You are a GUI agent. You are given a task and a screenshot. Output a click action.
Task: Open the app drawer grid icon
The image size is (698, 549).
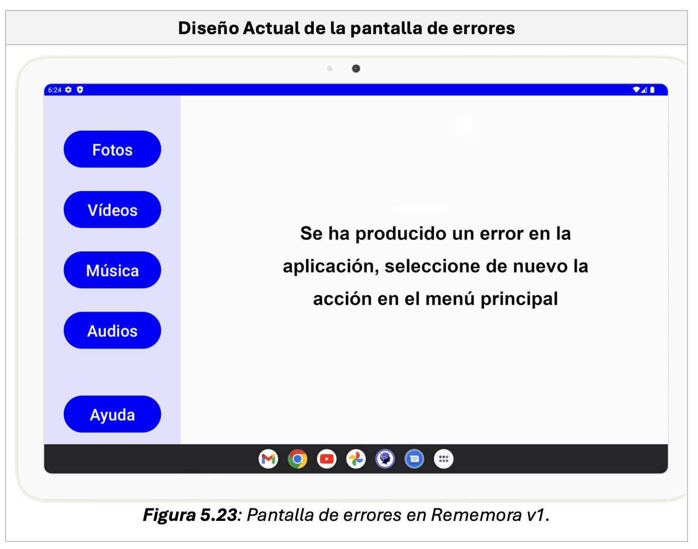(443, 459)
